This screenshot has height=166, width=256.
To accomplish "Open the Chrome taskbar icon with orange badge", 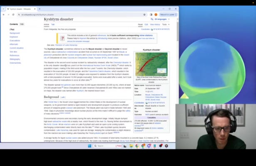I will click(143, 146).
